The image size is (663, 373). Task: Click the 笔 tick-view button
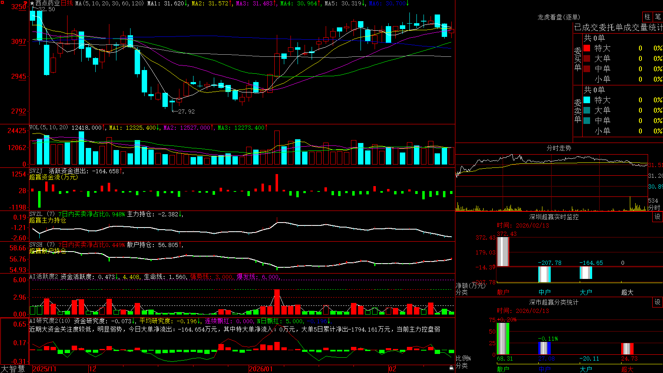tap(658, 17)
